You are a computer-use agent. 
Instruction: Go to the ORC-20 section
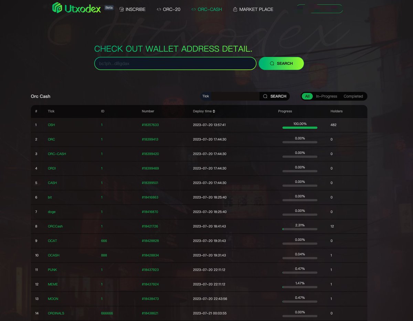pyautogui.click(x=168, y=9)
